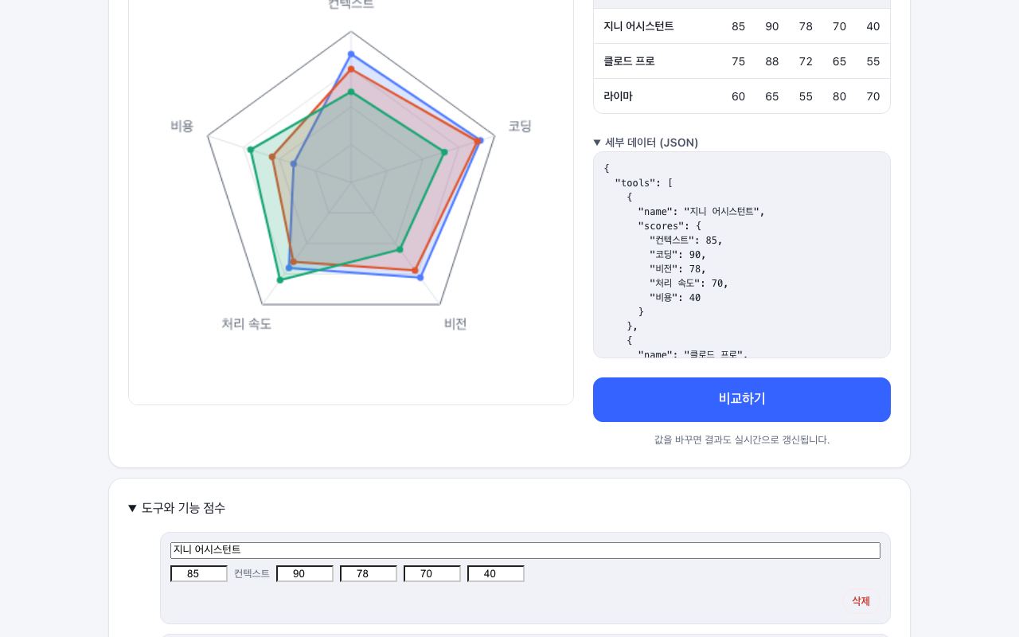The height and width of the screenshot is (637, 1019).
Task: Click the 처리 속도 axis label on chart
Action: (x=246, y=324)
